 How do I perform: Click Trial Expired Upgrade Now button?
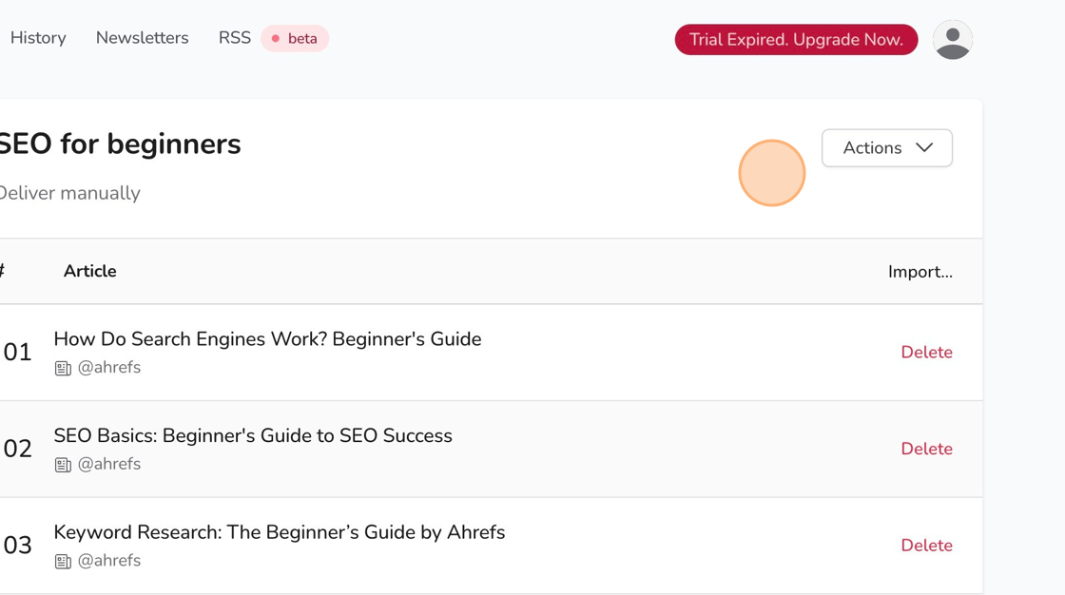click(x=796, y=39)
